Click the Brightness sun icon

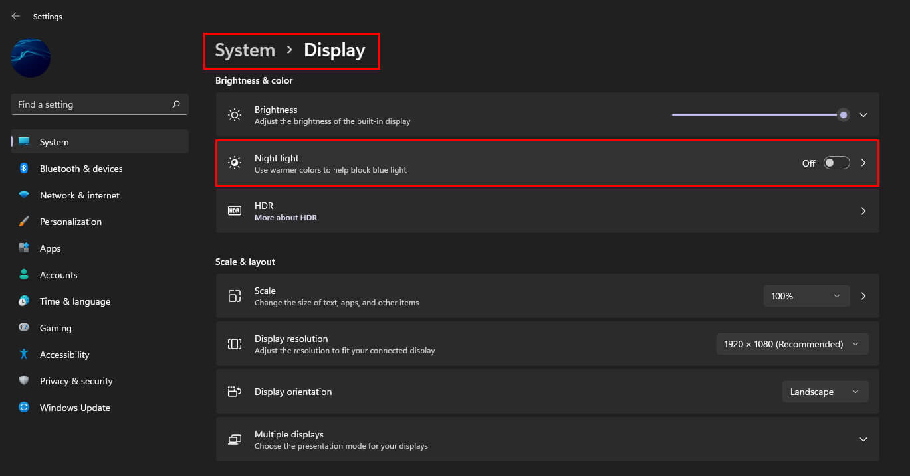click(235, 115)
